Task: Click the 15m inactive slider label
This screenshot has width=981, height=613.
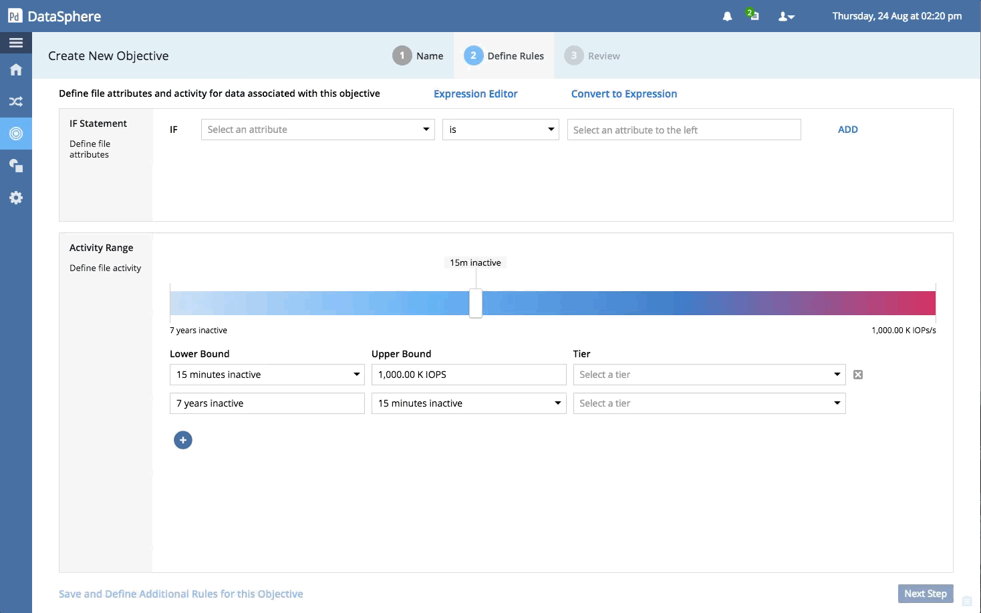Action: coord(475,262)
